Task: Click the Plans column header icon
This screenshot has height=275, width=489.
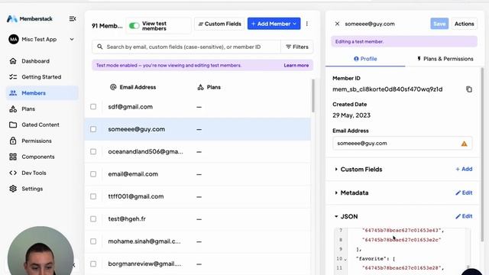Action: click(200, 87)
